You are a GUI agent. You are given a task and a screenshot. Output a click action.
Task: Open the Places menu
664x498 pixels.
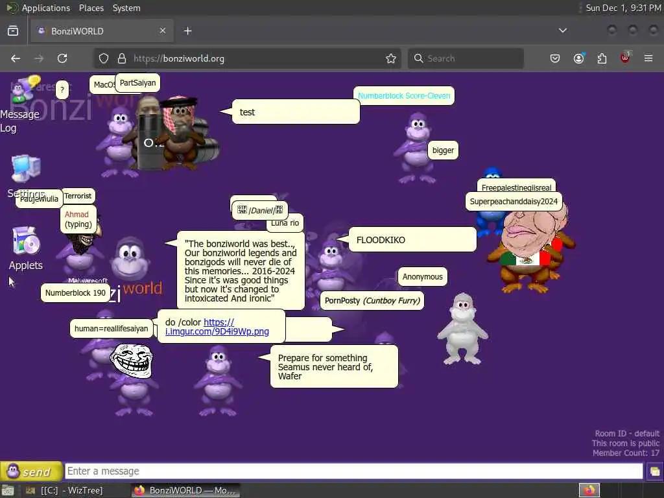91,8
